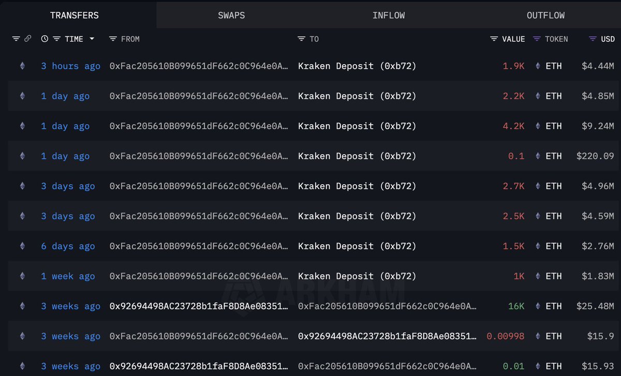Click ETH token icon in 16K row
The width and height of the screenshot is (621, 376).
[538, 306]
